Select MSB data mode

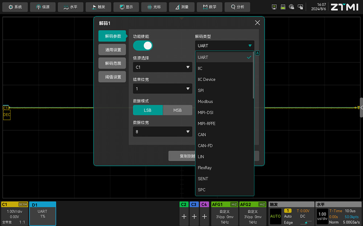coord(178,110)
